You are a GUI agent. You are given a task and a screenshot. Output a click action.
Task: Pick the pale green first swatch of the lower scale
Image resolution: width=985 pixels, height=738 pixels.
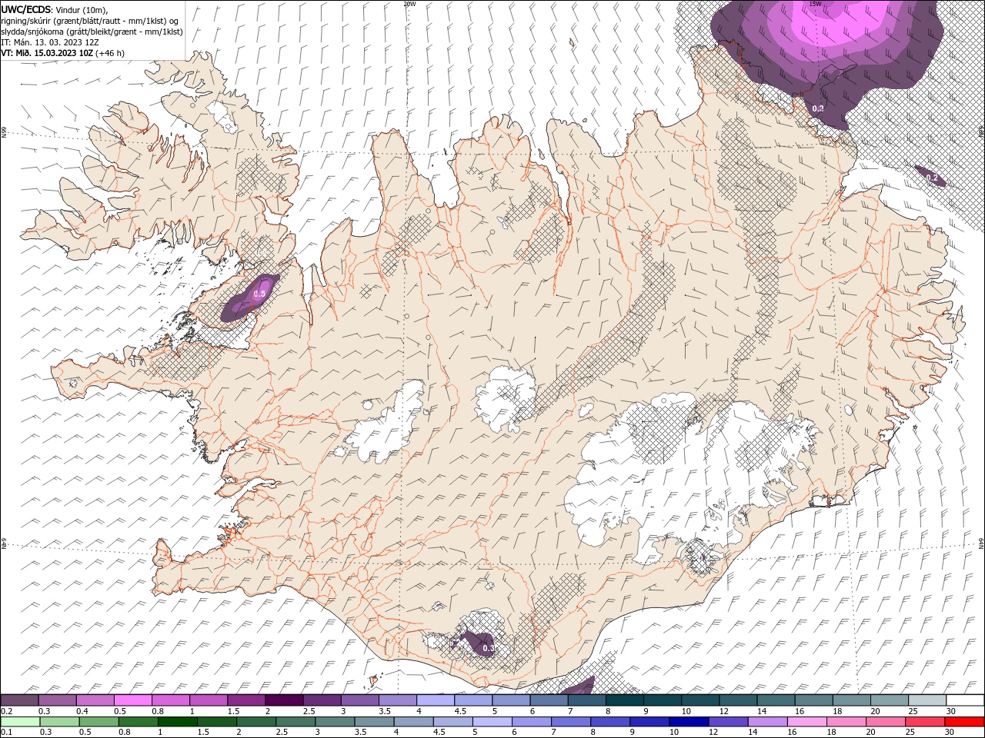click(19, 722)
